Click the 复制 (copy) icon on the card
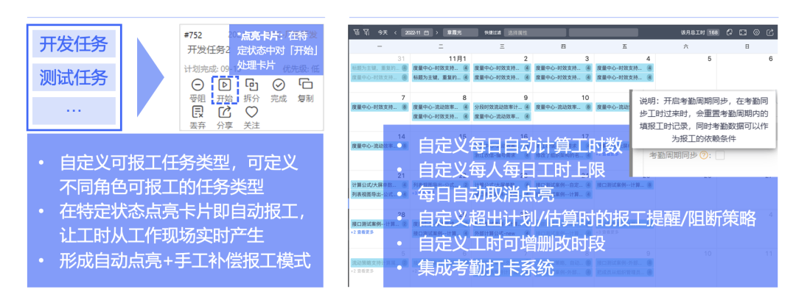The height and width of the screenshot is (289, 796). (x=306, y=84)
